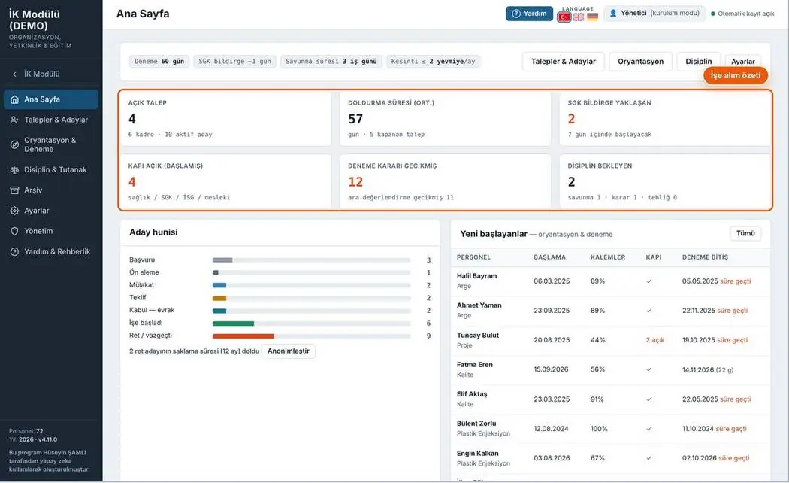Click the Ana Sayfa home icon
Screen dimensions: 789x483
14,100
